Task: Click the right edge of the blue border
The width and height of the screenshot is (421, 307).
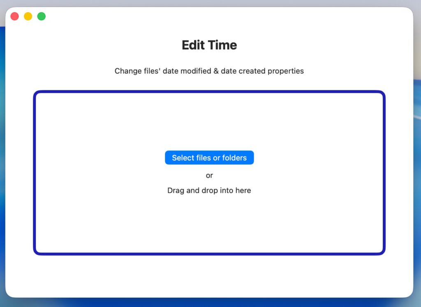Action: click(384, 172)
